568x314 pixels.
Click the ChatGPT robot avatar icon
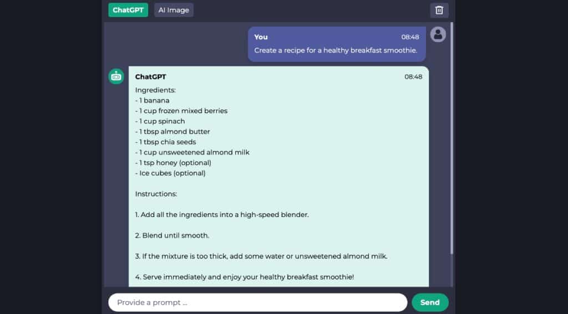pos(116,76)
